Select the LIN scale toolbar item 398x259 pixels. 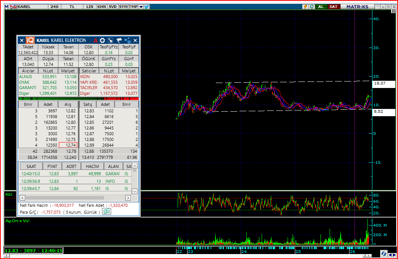[x=90, y=6]
